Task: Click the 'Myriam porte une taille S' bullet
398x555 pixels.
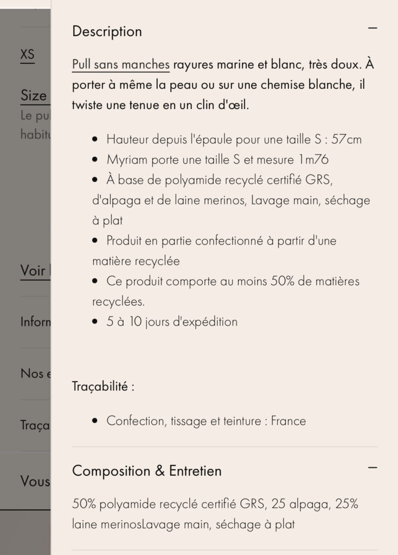Action: (x=217, y=160)
